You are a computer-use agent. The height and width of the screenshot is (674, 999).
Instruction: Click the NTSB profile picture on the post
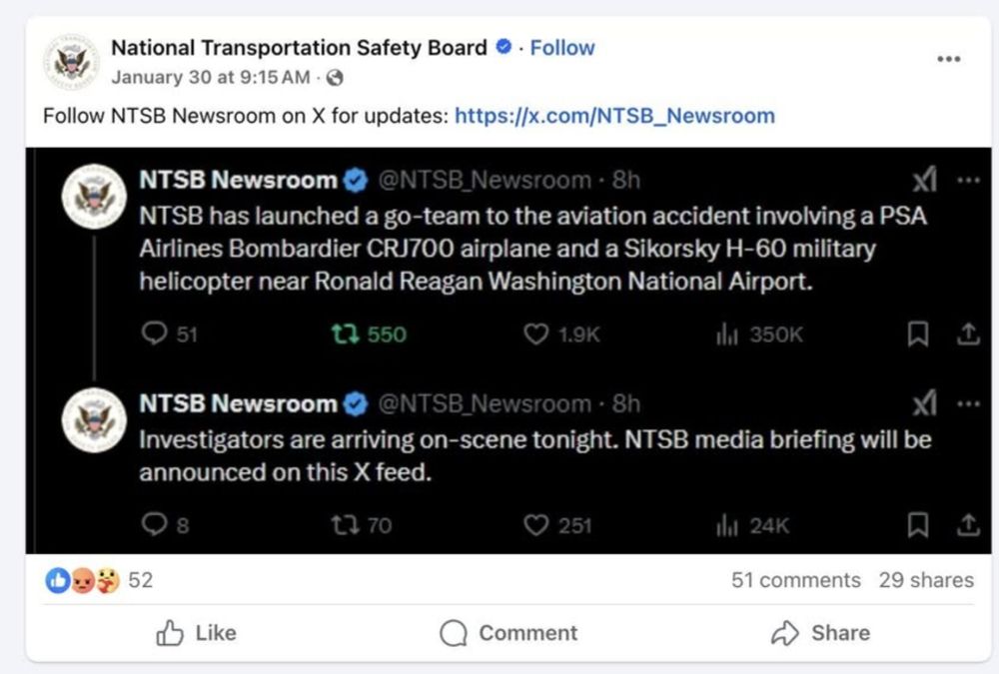pyautogui.click(x=71, y=62)
